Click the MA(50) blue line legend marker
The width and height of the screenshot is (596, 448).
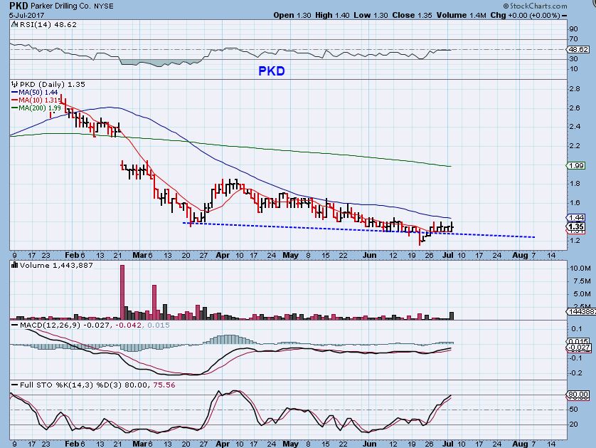point(15,92)
